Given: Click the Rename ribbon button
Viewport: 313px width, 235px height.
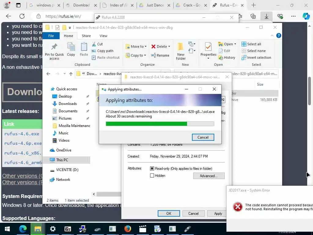Looking at the screenshot, I should (x=160, y=55).
